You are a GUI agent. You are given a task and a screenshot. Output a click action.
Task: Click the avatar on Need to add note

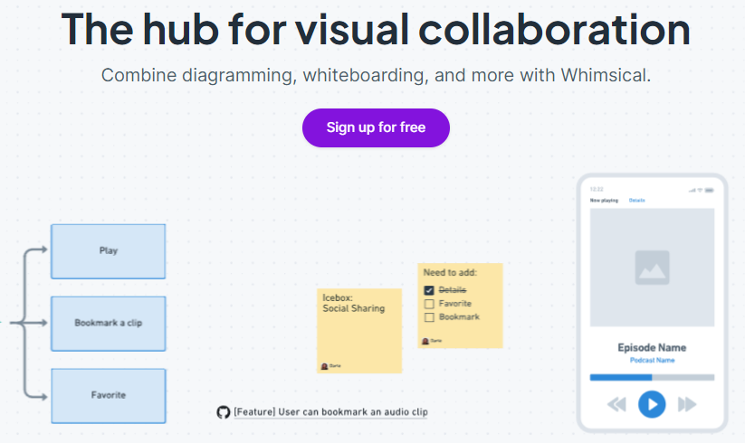[x=425, y=341]
